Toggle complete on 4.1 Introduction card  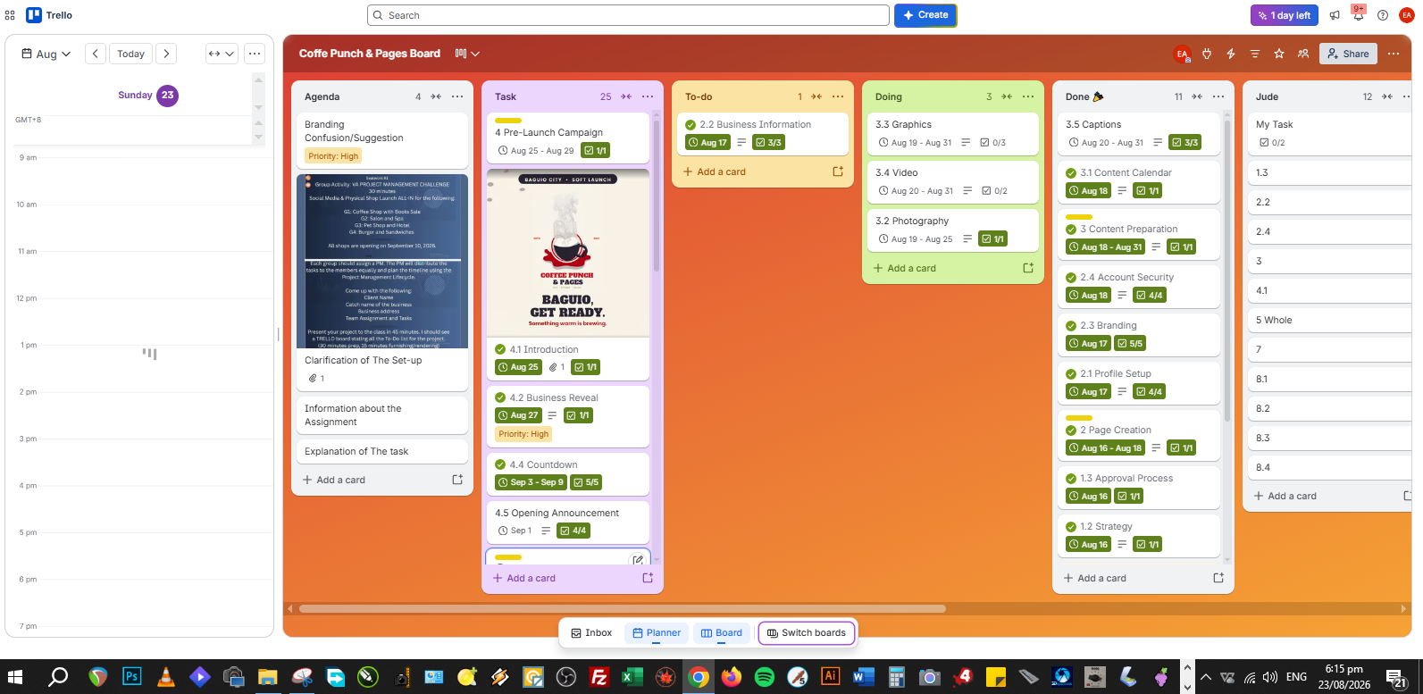(500, 349)
